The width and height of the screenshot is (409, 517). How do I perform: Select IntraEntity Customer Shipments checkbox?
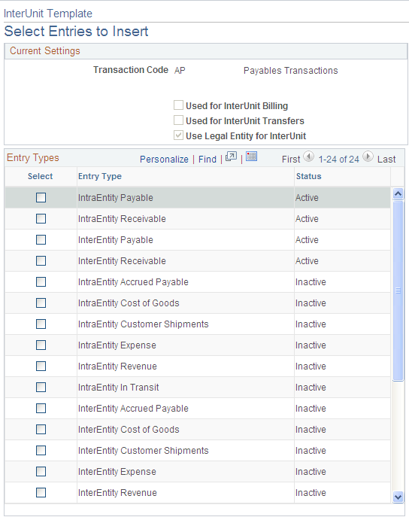click(x=41, y=324)
